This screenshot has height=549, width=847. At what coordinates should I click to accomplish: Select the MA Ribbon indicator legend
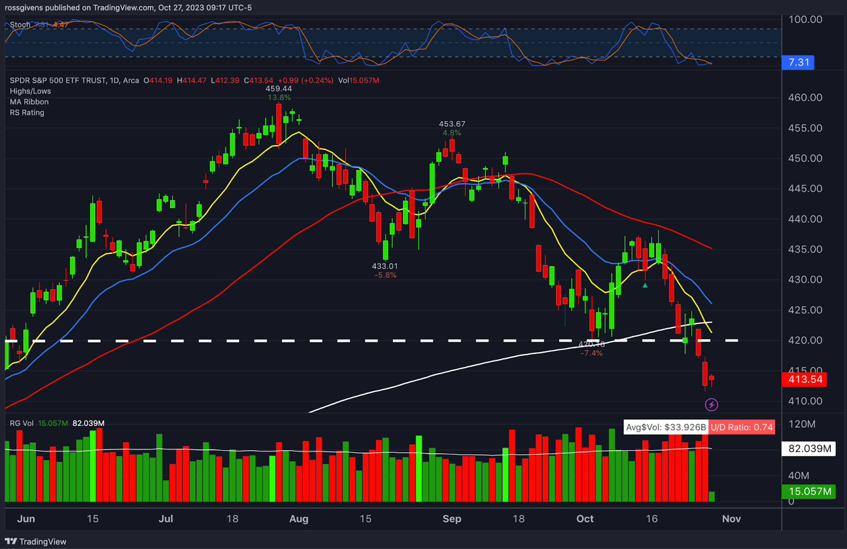29,102
